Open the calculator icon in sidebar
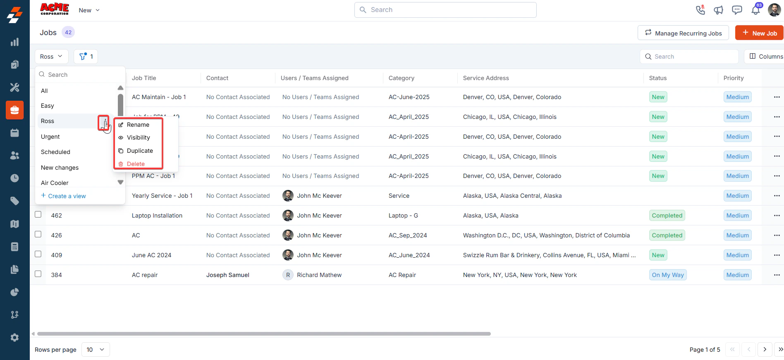Screen dimensions: 784x360 pos(14,246)
